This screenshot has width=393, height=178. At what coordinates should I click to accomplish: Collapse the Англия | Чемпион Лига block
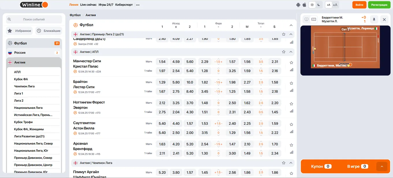point(291,163)
